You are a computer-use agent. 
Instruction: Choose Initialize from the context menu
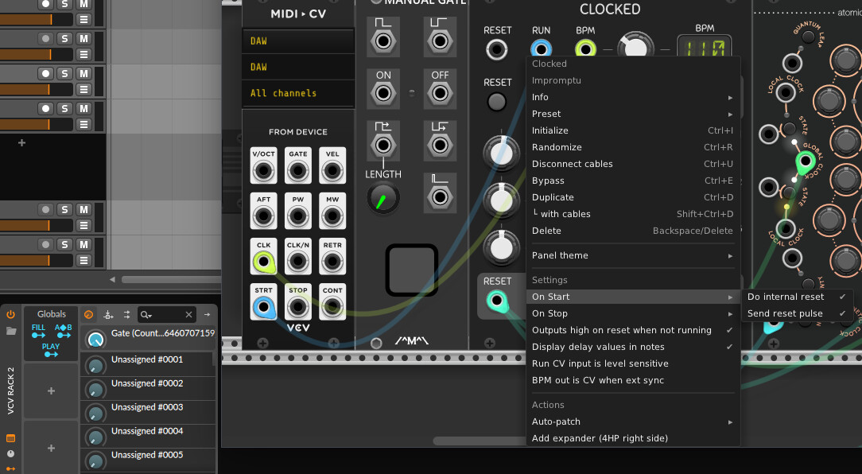click(x=633, y=131)
